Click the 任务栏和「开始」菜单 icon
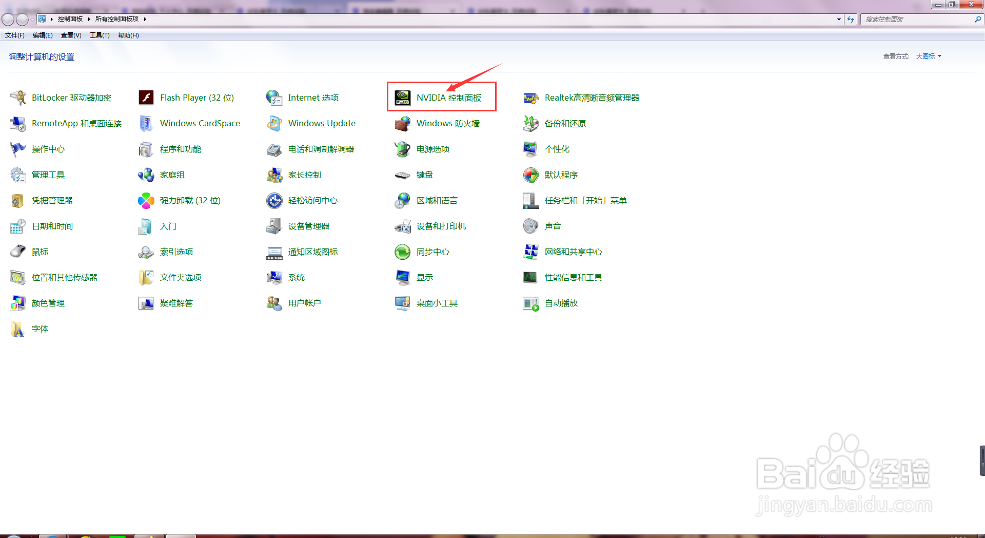The width and height of the screenshot is (985, 538). [x=531, y=200]
